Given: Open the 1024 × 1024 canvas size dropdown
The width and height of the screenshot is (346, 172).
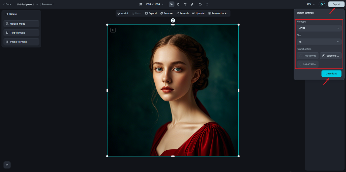Looking at the screenshot, I should coord(155,4).
